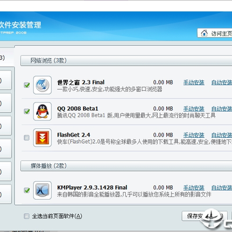The image size is (232, 232).
Task: Click the 0.00 MB size for 世界之窗
Action: (x=163, y=82)
